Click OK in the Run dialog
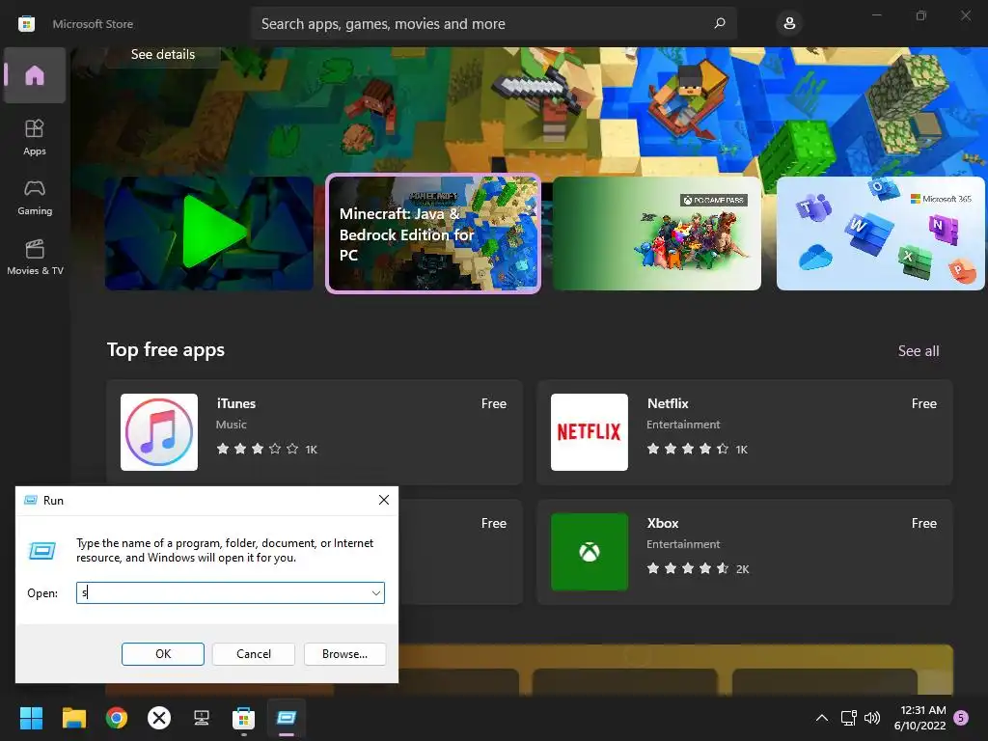The image size is (988, 741). (162, 654)
